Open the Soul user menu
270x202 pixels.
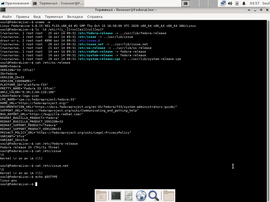tap(266, 3)
